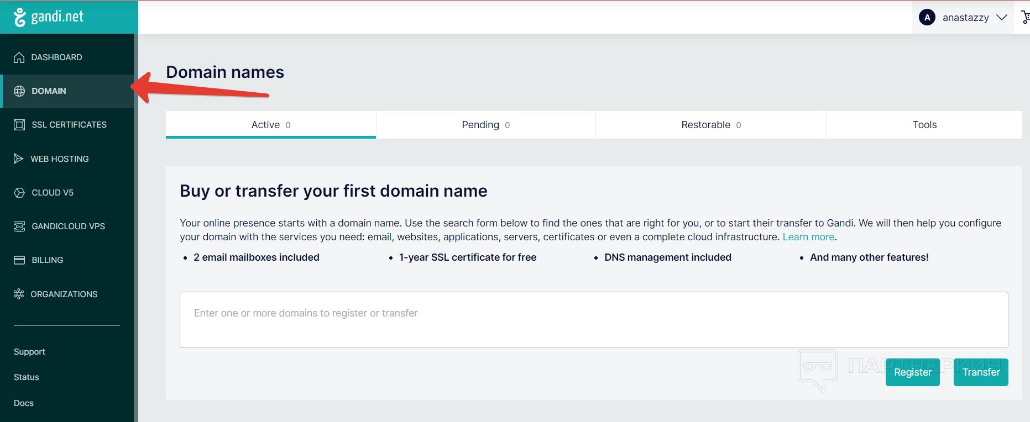Click the Cloud V5 icon
1030x422 pixels.
(19, 193)
